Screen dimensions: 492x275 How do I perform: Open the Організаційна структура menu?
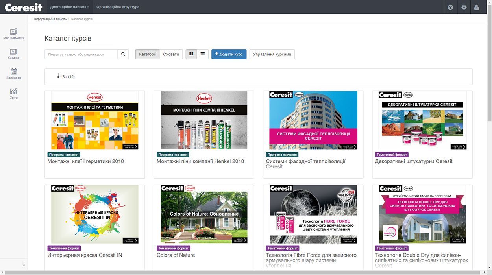point(118,7)
